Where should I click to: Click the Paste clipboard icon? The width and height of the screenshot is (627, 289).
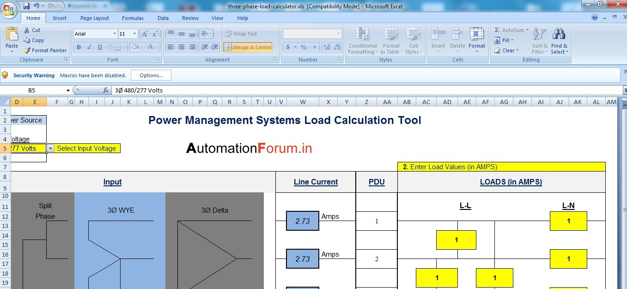click(x=12, y=35)
